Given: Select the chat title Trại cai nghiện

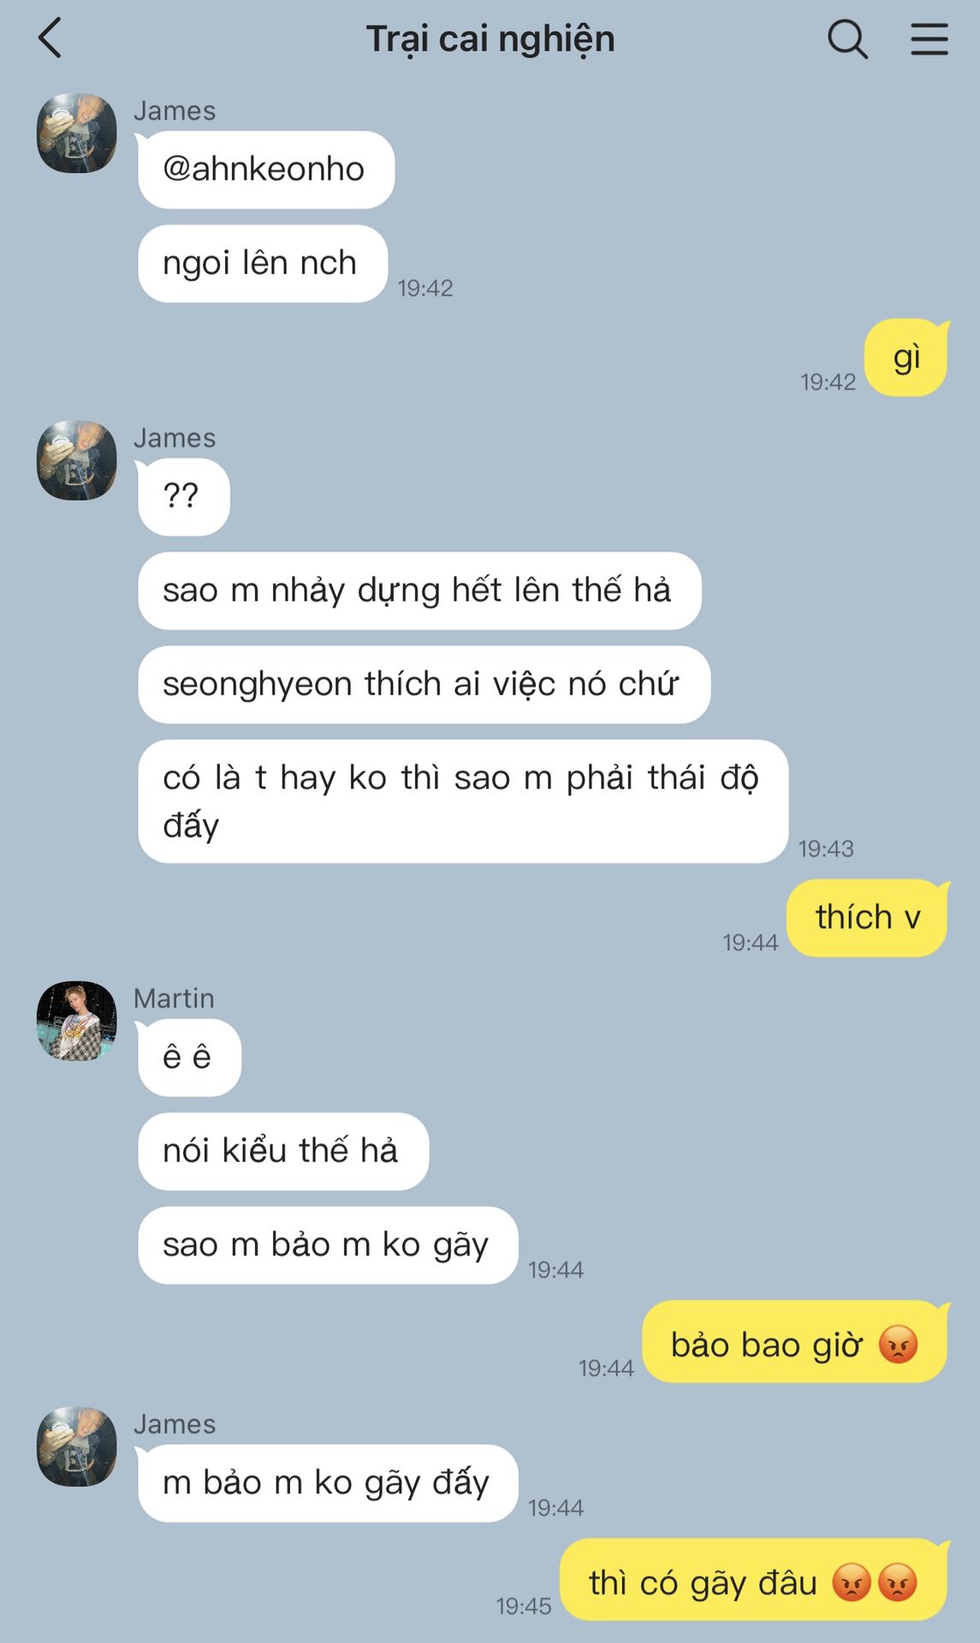Looking at the screenshot, I should [490, 39].
